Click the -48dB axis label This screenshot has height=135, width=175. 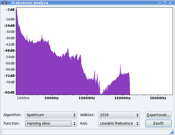pos(9,51)
